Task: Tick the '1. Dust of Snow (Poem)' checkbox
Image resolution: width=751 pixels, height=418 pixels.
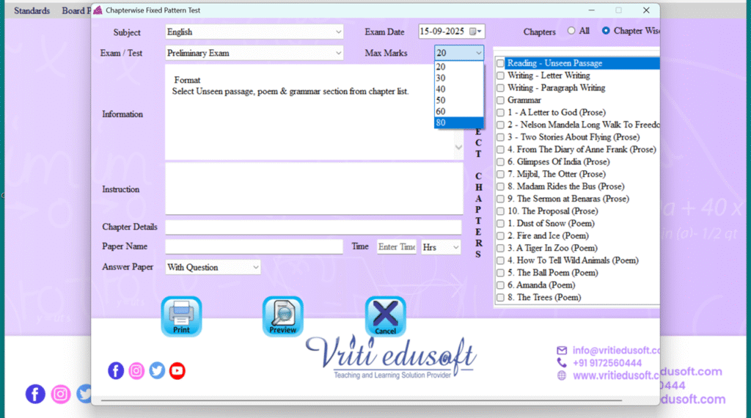Action: pos(500,224)
